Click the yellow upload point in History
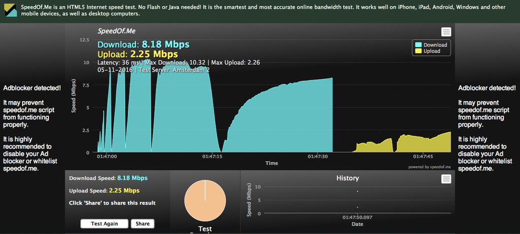The height and width of the screenshot is (234, 520). click(x=357, y=207)
